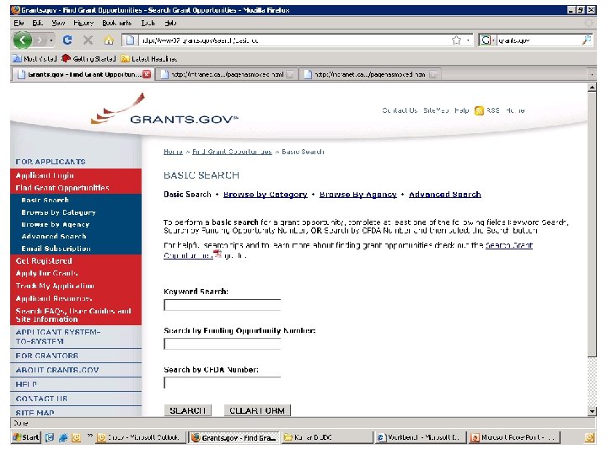Screen dimensions: 607x455
Task: Go to the Home page via house icon
Action: coord(109,40)
